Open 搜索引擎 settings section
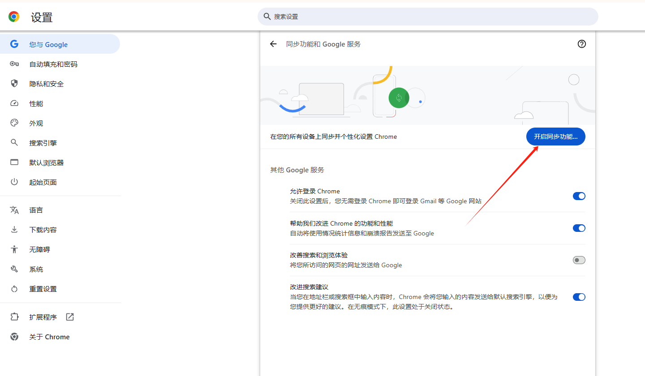 (x=60, y=143)
